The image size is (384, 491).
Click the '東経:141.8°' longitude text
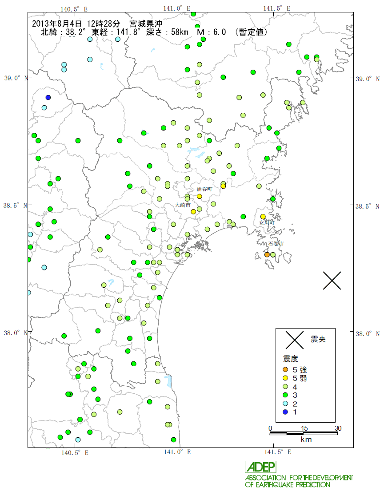tap(116, 32)
